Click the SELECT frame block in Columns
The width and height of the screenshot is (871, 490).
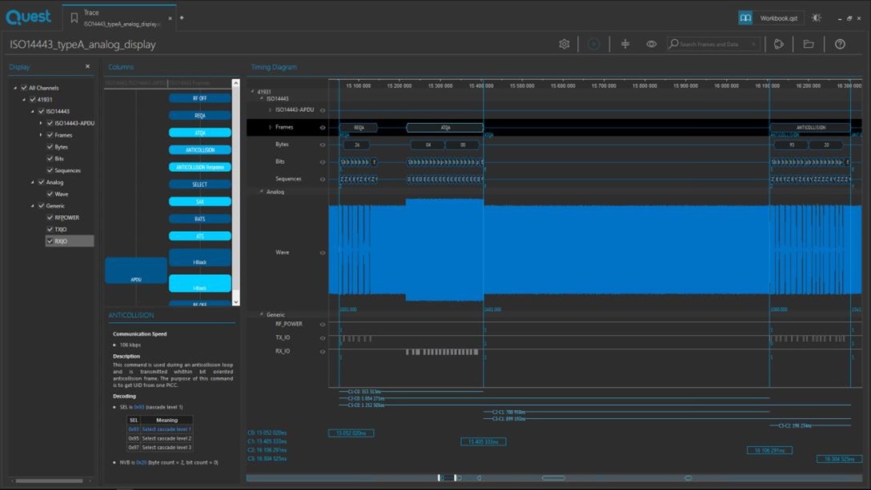[x=200, y=185]
